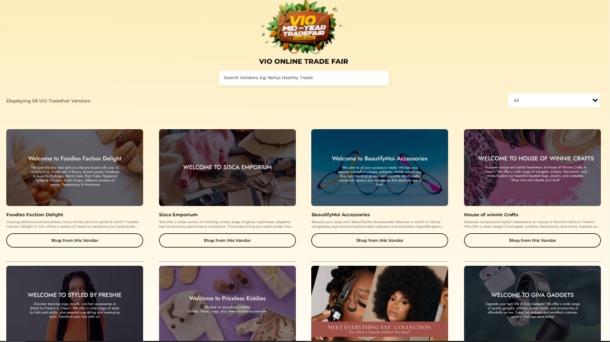Shop from the Foodies Faction Delight vendor
Image resolution: width=610 pixels, height=342 pixels.
coord(75,240)
